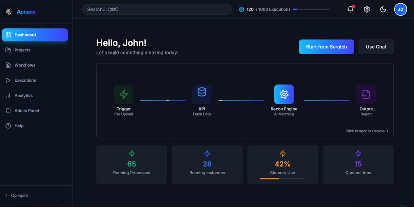
Task: Select the Trigger lightning node icon
Action: click(x=124, y=94)
